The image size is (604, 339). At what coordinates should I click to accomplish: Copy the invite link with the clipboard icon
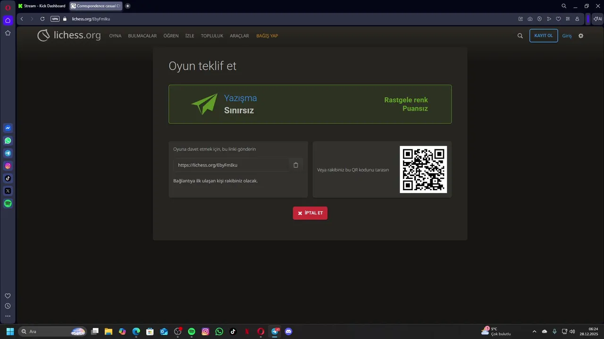(296, 165)
